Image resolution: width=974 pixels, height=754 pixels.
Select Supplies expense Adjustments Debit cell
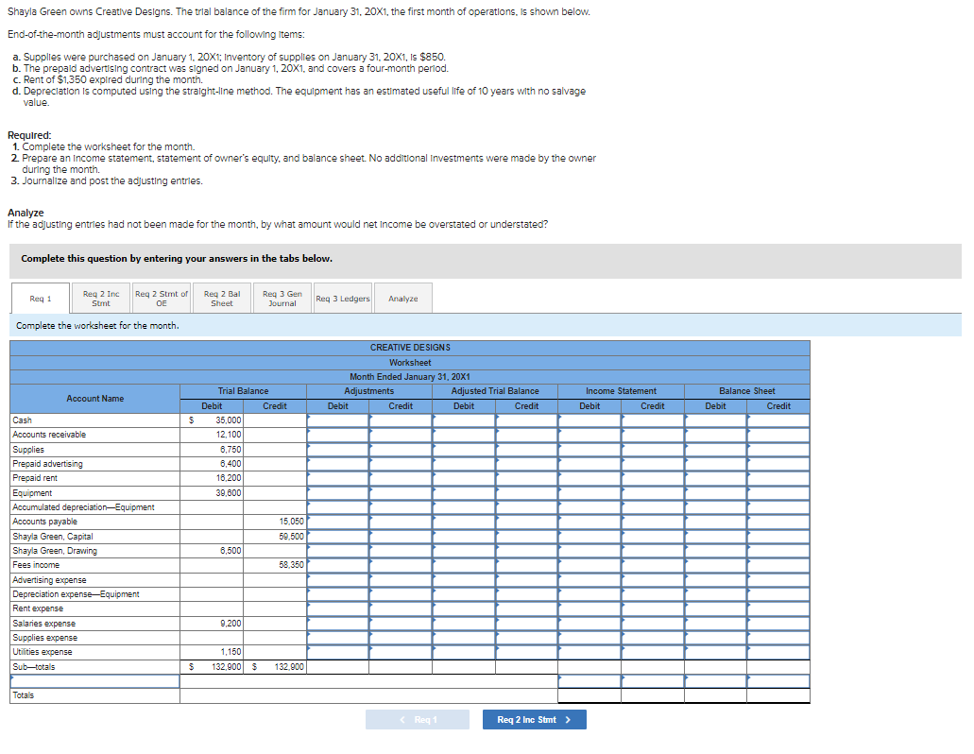[337, 638]
